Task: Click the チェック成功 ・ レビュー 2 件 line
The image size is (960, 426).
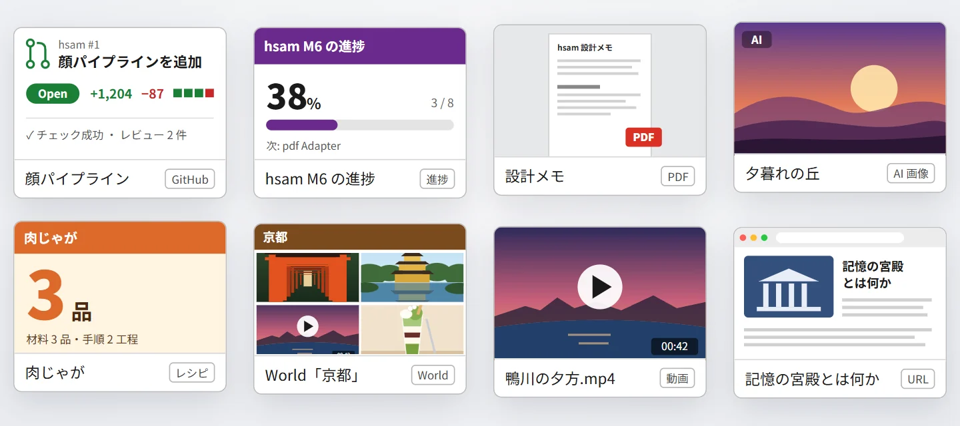Action: tap(106, 135)
